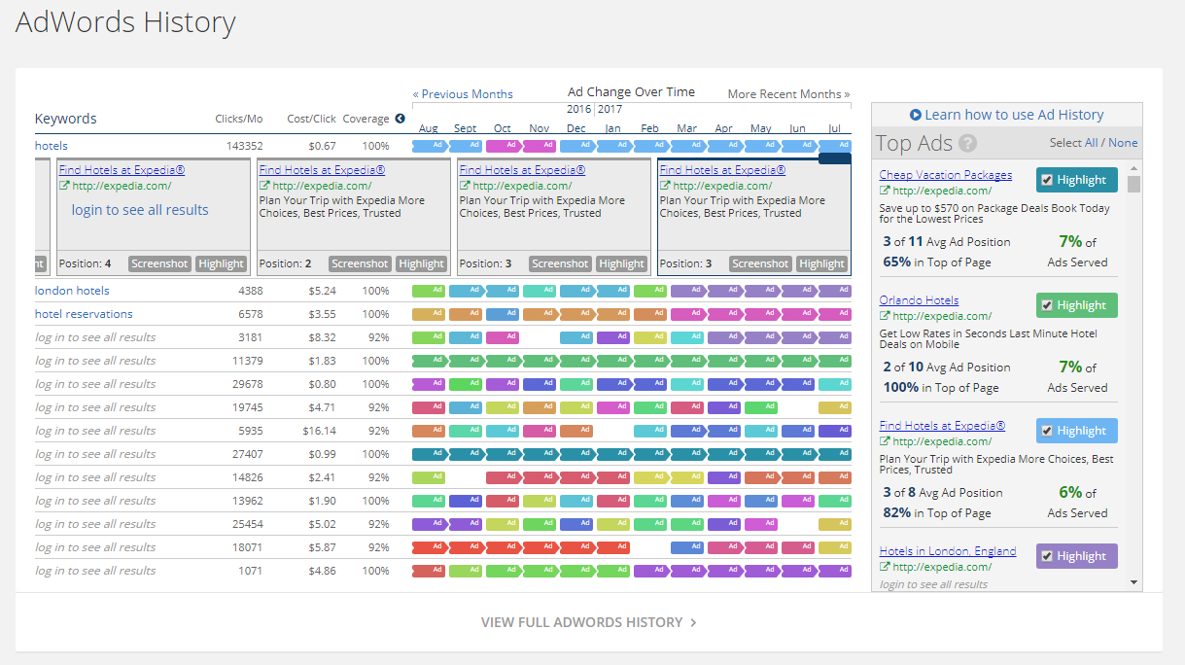Image resolution: width=1185 pixels, height=665 pixels.
Task: Click the circled left arrow next to Coverage
Action: 400,119
